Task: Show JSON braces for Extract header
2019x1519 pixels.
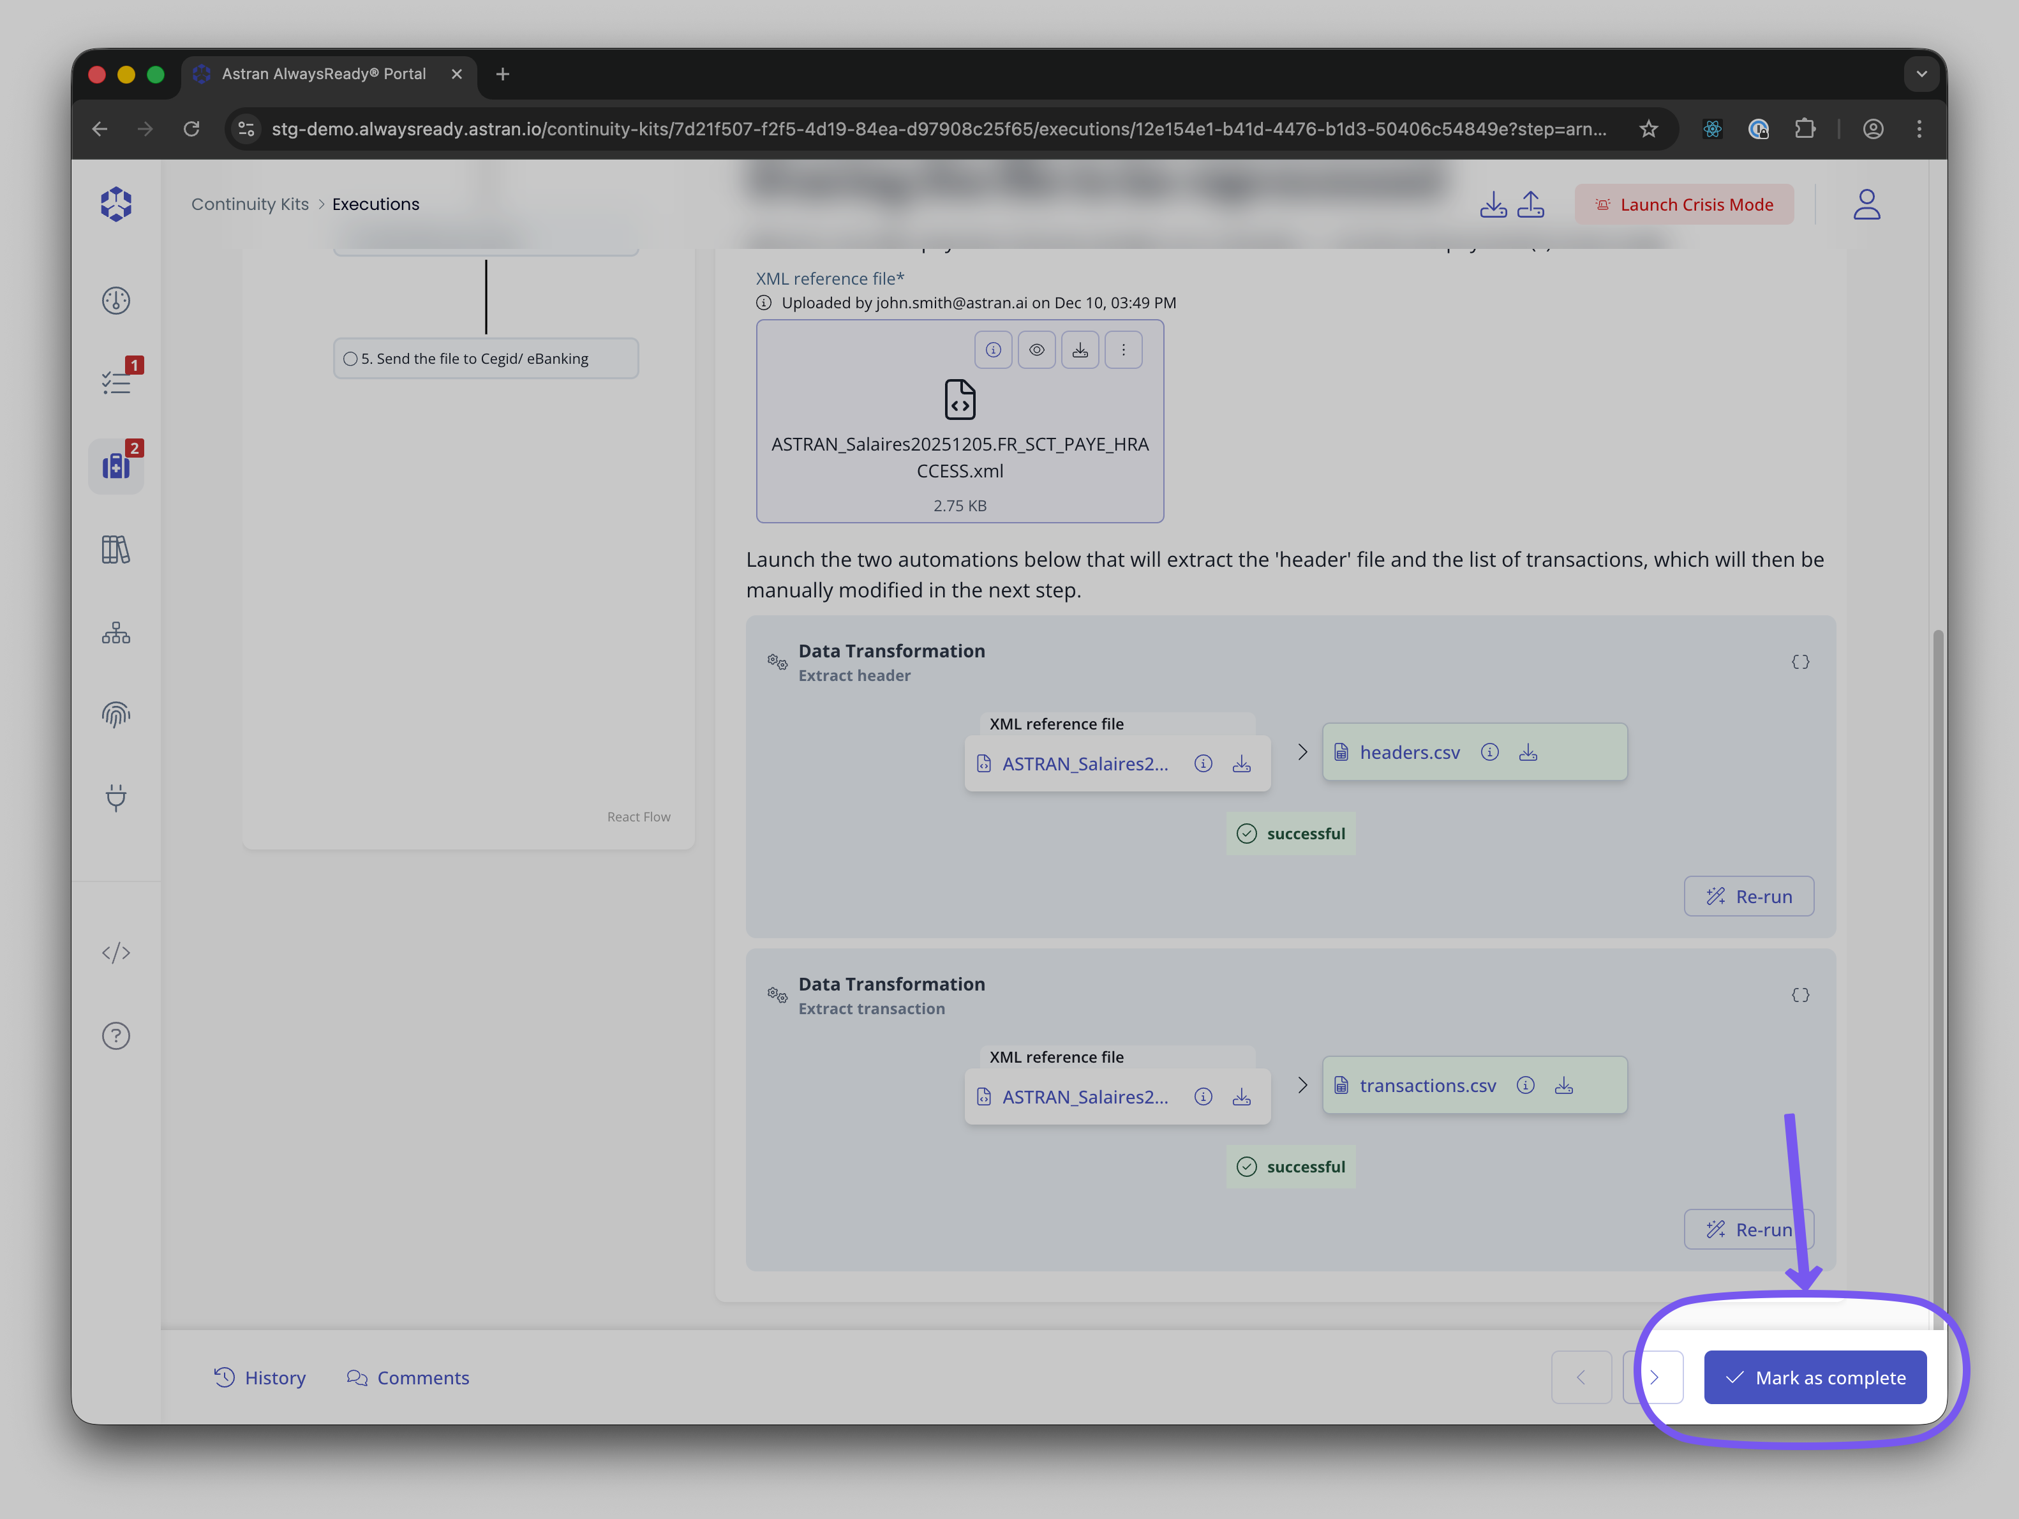Action: tap(1800, 662)
